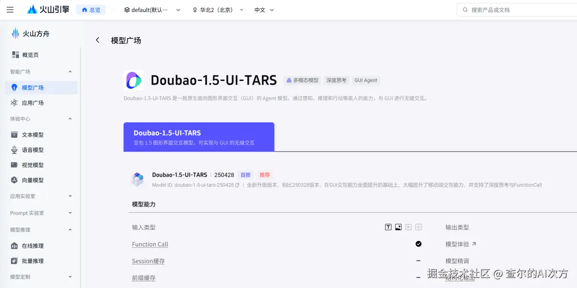
Task: Collapse the 智能广场 section
Action: click(x=70, y=72)
